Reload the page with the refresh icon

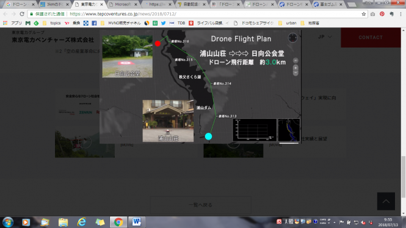22,14
